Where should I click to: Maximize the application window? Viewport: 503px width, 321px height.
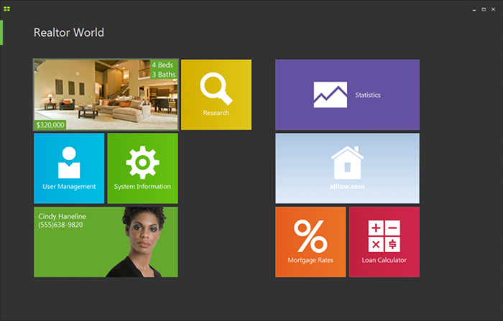point(484,9)
